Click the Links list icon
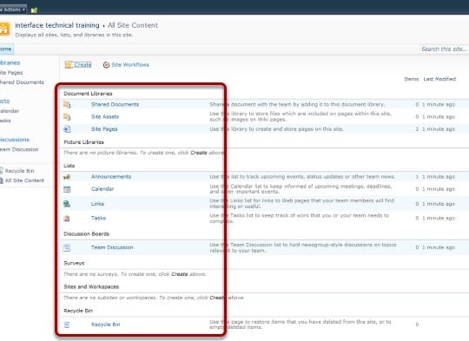This screenshot has width=469, height=341. (x=67, y=204)
